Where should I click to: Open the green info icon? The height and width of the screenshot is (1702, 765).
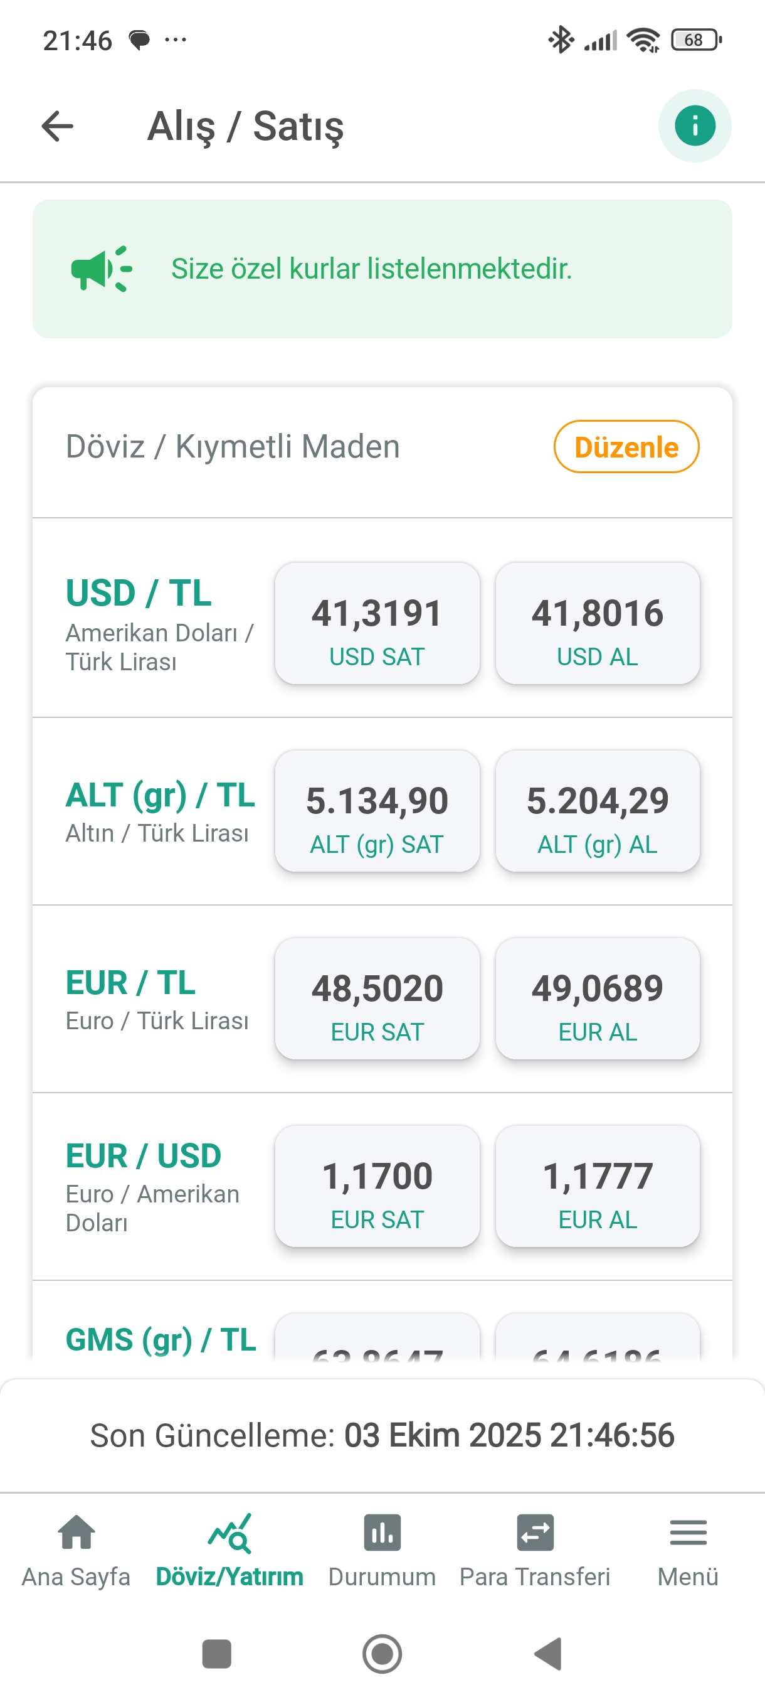pyautogui.click(x=694, y=126)
